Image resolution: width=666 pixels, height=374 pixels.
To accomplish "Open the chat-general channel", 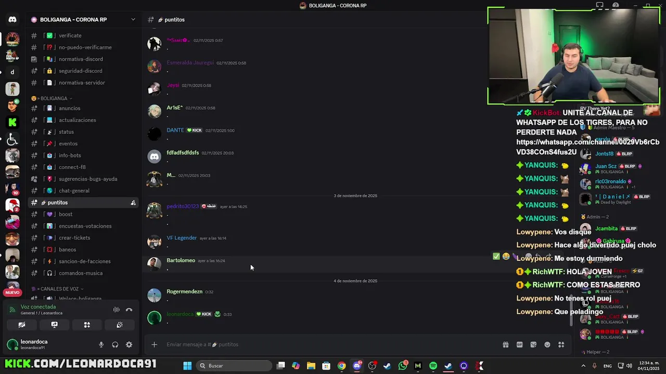I will (x=83, y=191).
